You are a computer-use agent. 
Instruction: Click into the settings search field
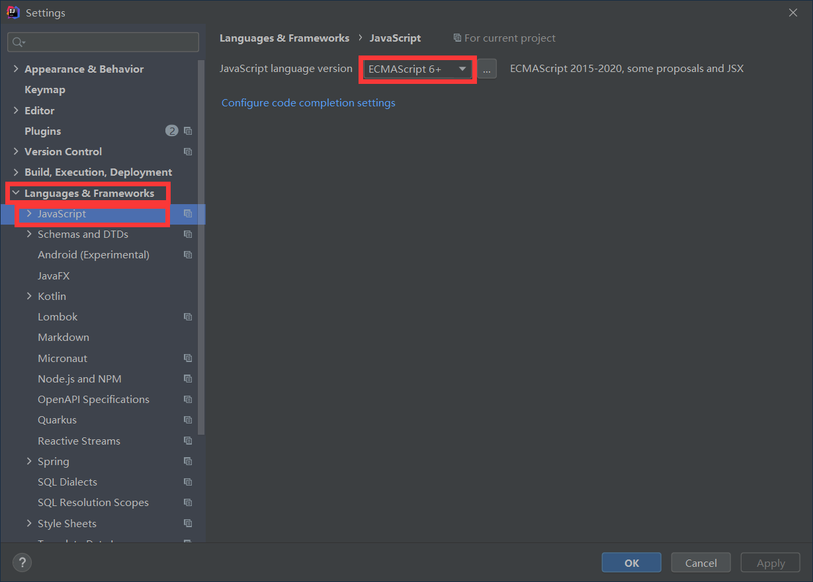click(109, 42)
